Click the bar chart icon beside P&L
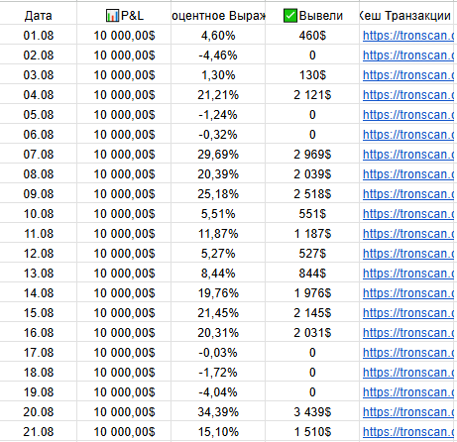457x442 pixels. click(x=112, y=16)
